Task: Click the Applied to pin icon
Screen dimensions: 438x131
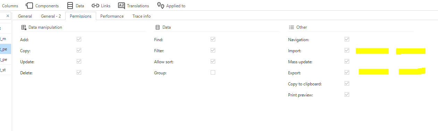Action: coord(160,6)
